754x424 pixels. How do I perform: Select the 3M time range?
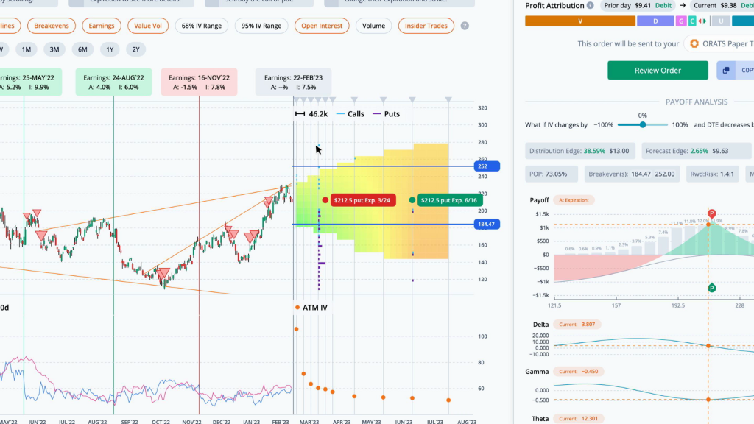coord(54,49)
